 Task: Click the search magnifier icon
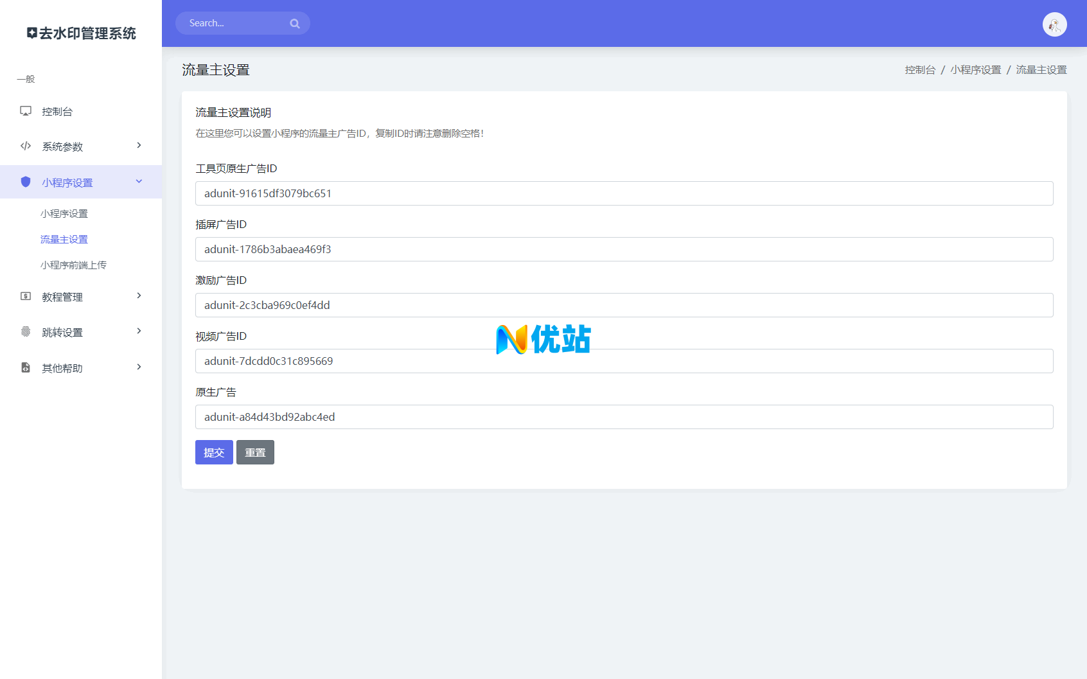coord(295,23)
